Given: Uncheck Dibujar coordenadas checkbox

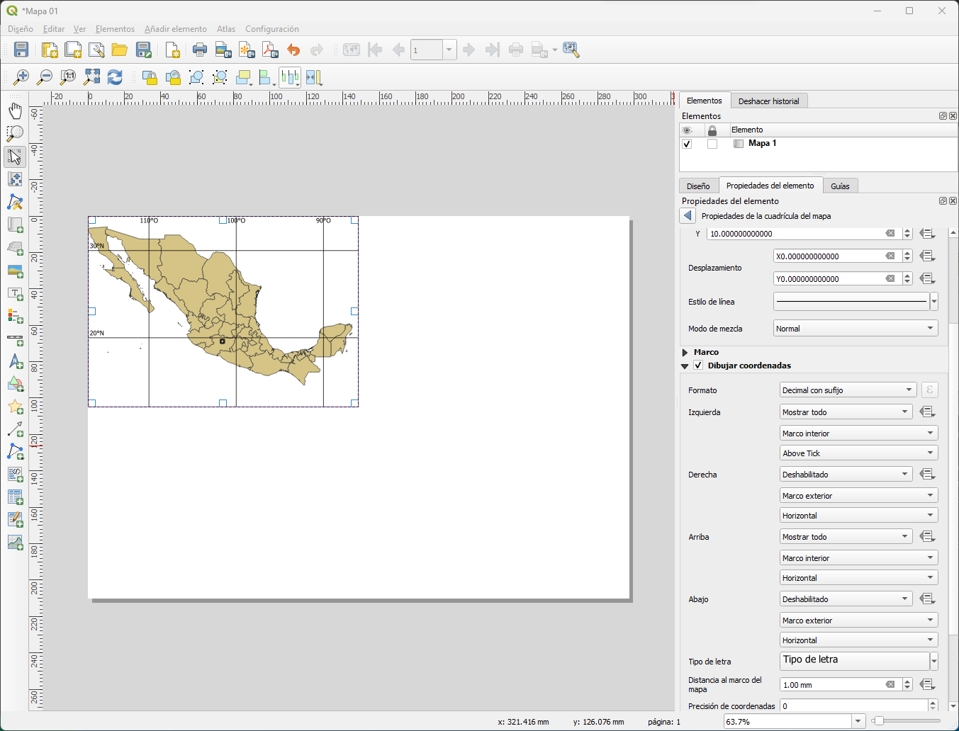Looking at the screenshot, I should coord(698,365).
